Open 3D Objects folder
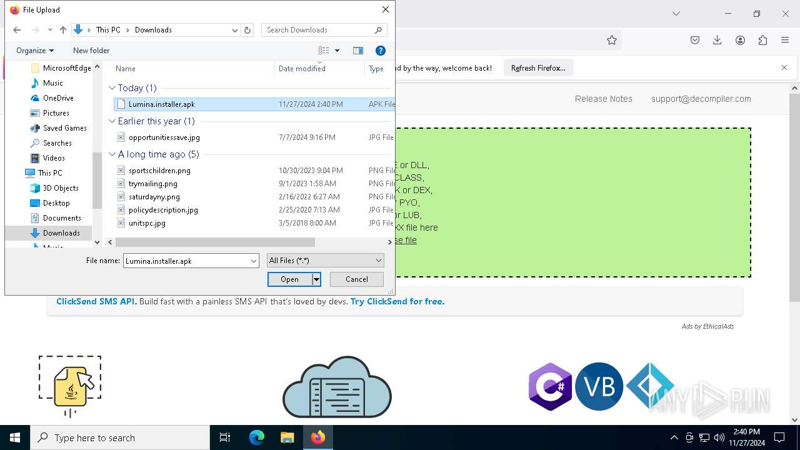Screen dimensions: 800x450 [x=61, y=188]
